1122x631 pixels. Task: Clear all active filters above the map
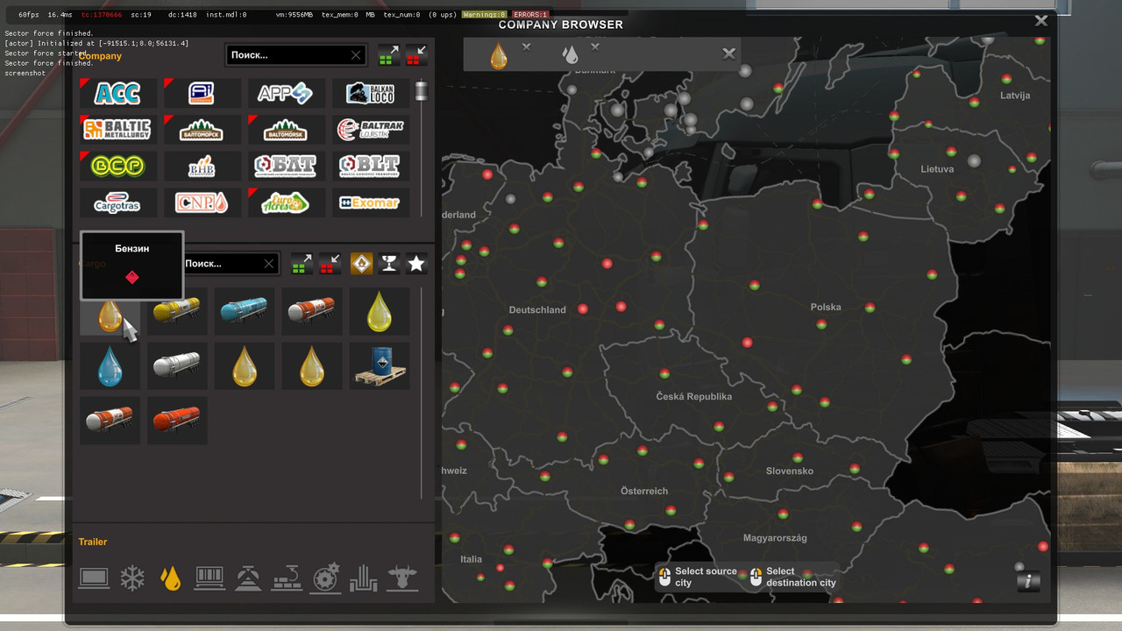coord(728,53)
